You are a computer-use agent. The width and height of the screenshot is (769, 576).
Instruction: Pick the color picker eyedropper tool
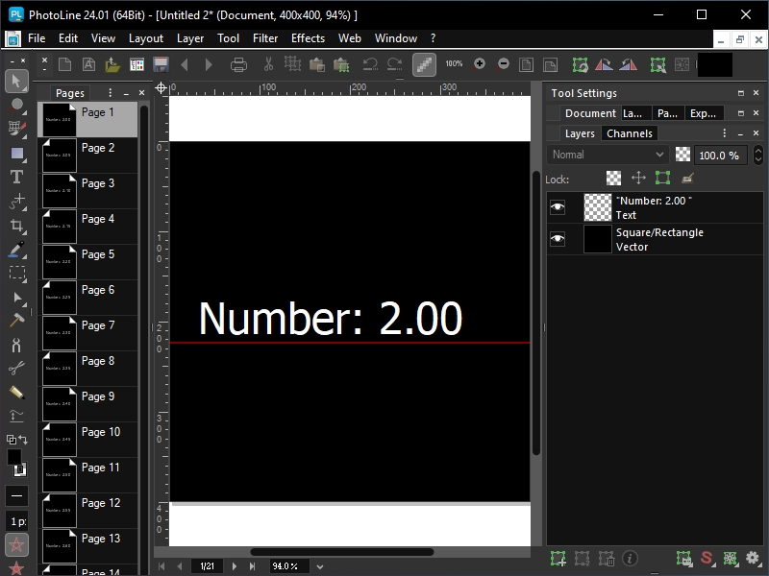coord(16,250)
